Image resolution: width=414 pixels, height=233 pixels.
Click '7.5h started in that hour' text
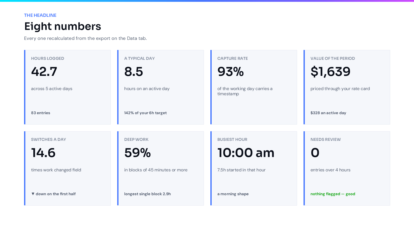[x=241, y=170]
